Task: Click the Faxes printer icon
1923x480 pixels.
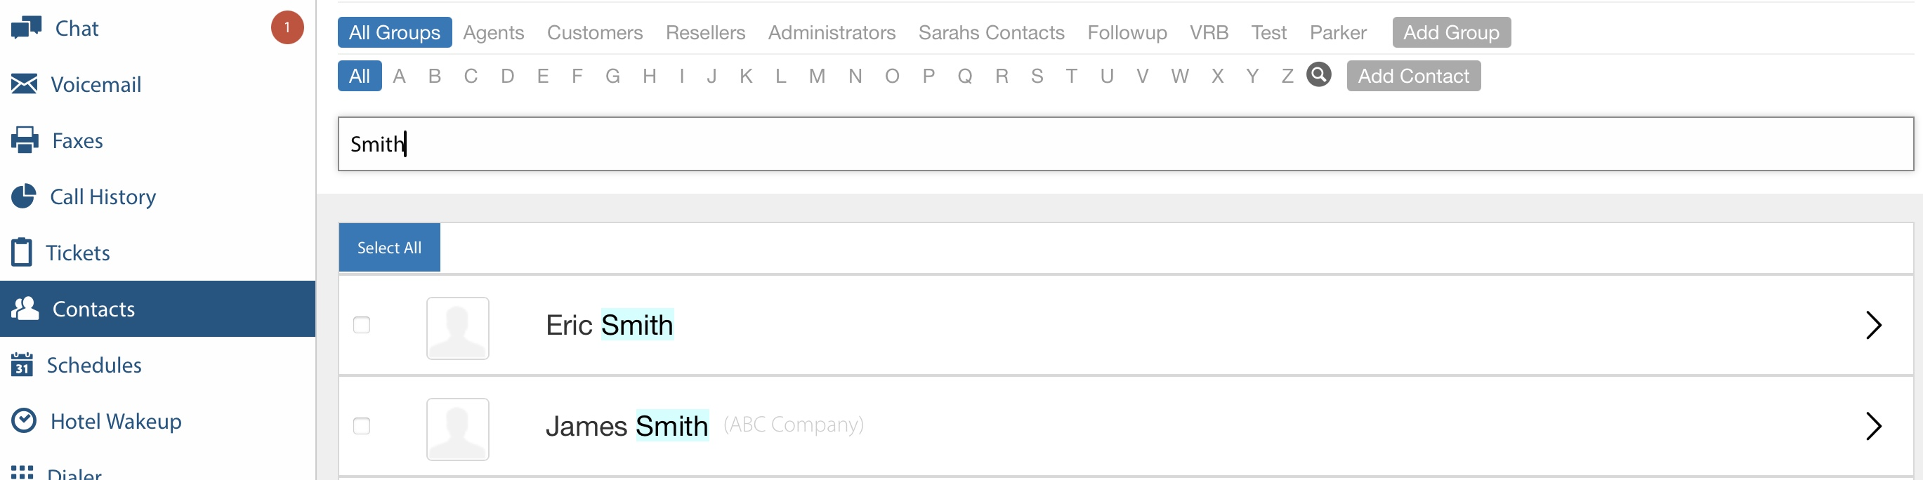Action: [25, 140]
